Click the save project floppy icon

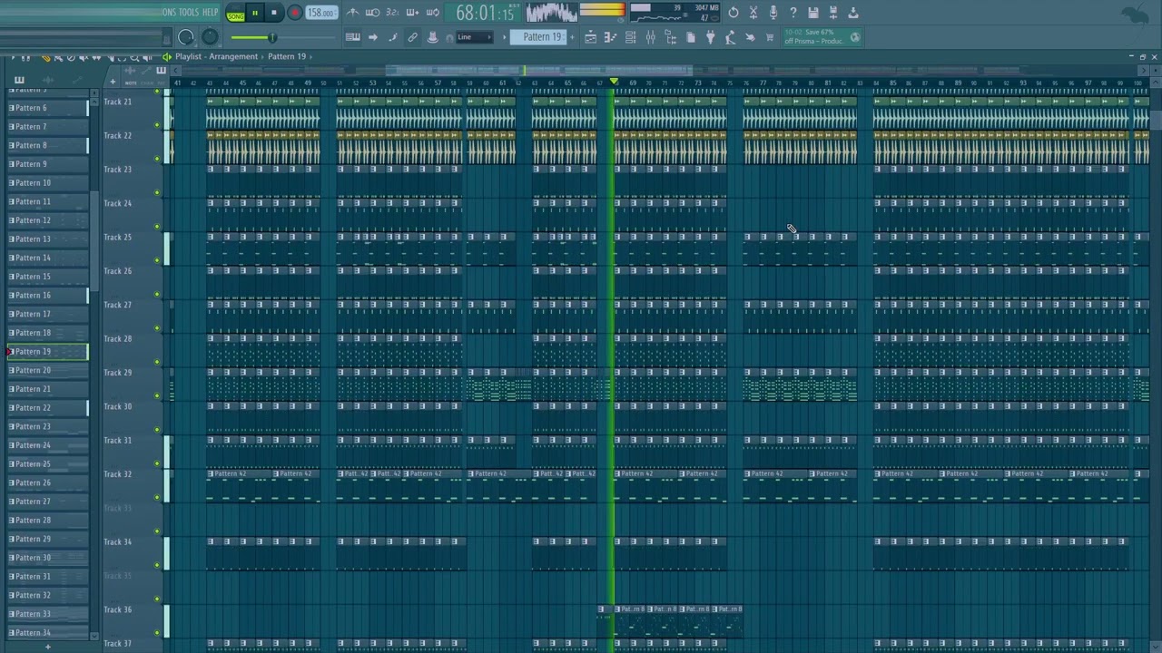click(x=813, y=13)
